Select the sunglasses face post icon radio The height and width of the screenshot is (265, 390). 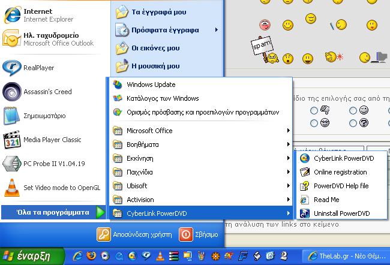click(314, 123)
